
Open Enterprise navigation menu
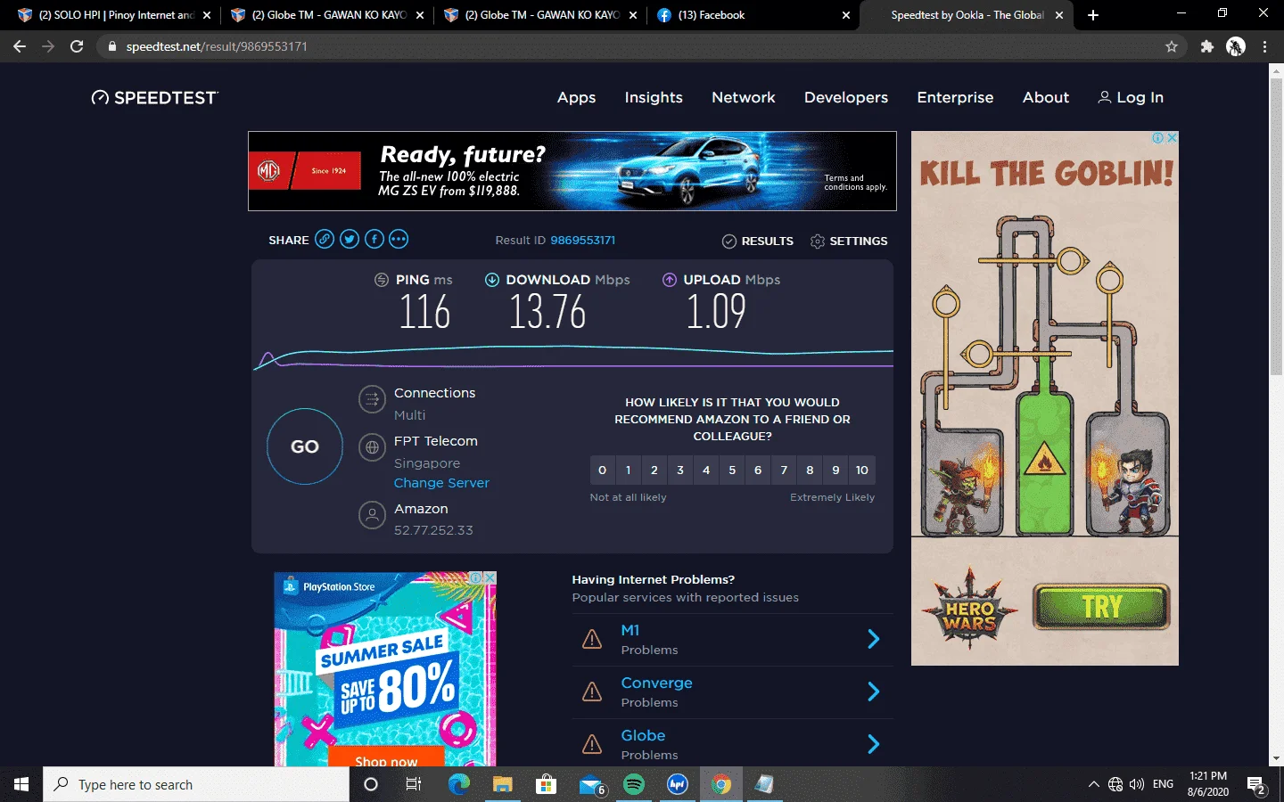(955, 98)
